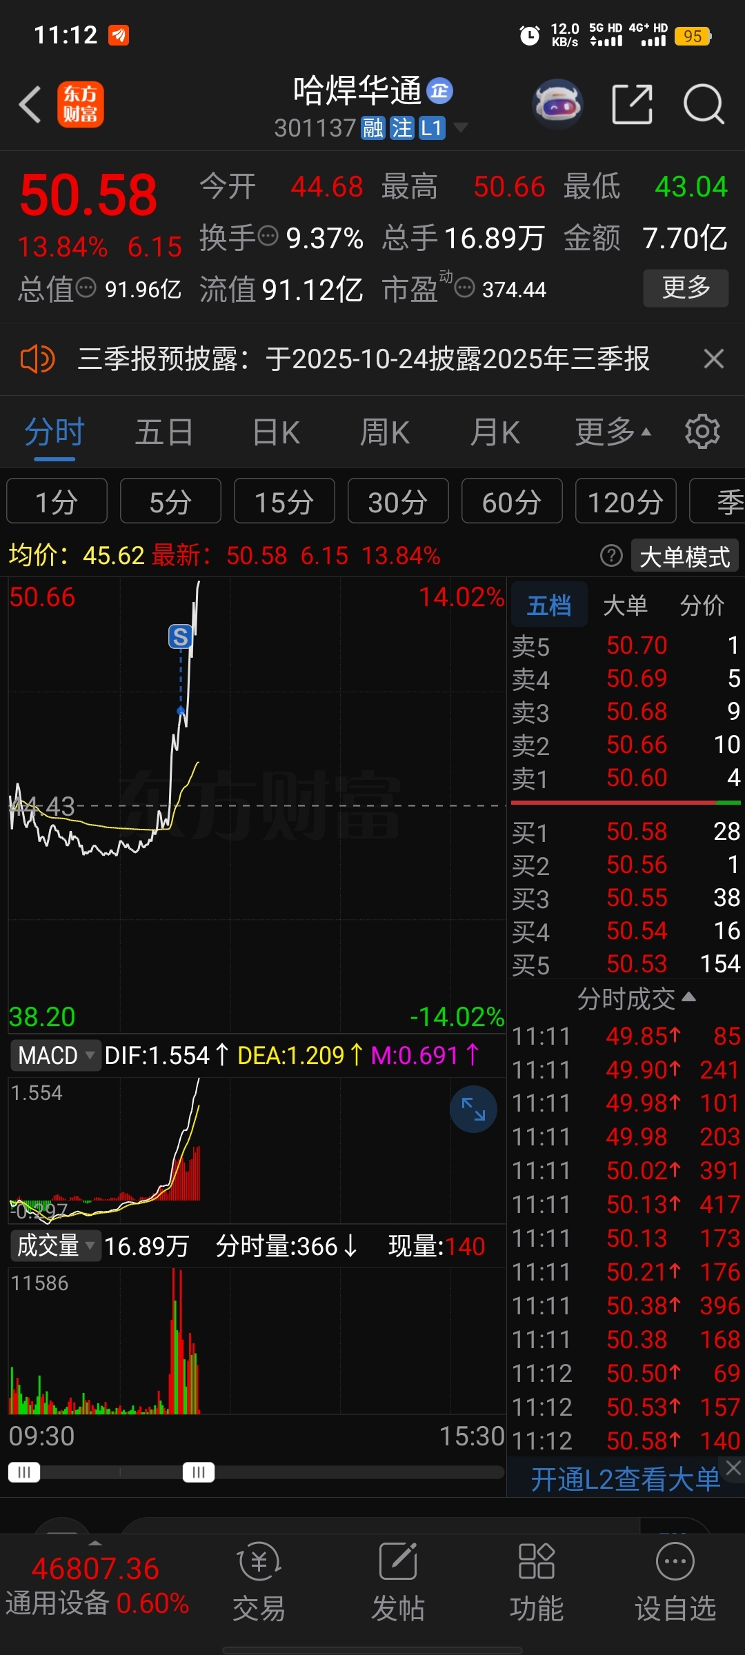Viewport: 745px width, 1655px height.
Task: Tap the right time range slider handle
Action: [x=199, y=1472]
